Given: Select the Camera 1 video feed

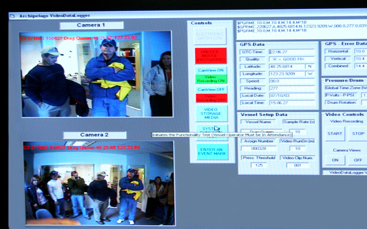Looking at the screenshot, I should click(96, 74).
